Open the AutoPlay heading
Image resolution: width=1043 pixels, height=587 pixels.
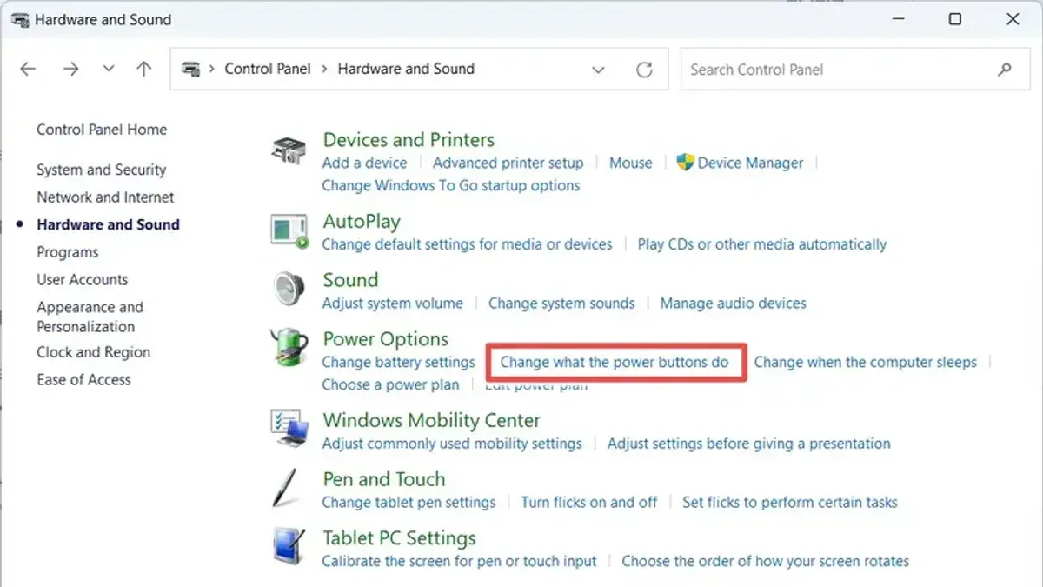click(x=362, y=222)
